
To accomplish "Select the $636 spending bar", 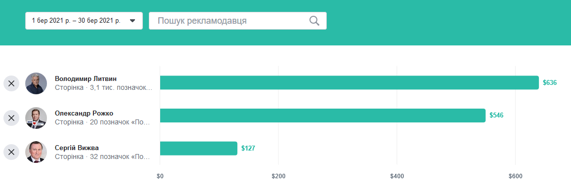I will (x=349, y=82).
